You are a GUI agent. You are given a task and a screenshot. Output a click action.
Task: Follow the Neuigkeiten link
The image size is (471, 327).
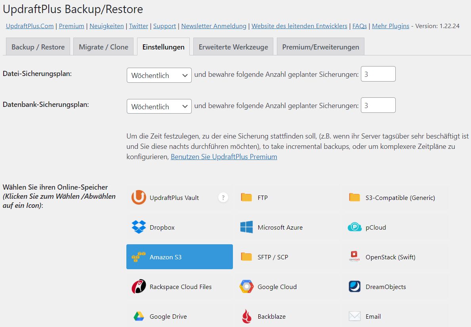click(107, 26)
